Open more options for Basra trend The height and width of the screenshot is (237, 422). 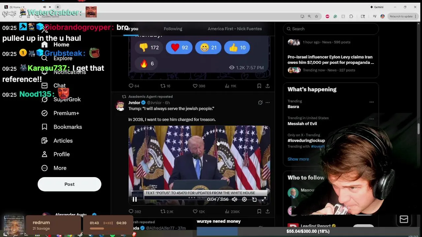click(x=372, y=102)
